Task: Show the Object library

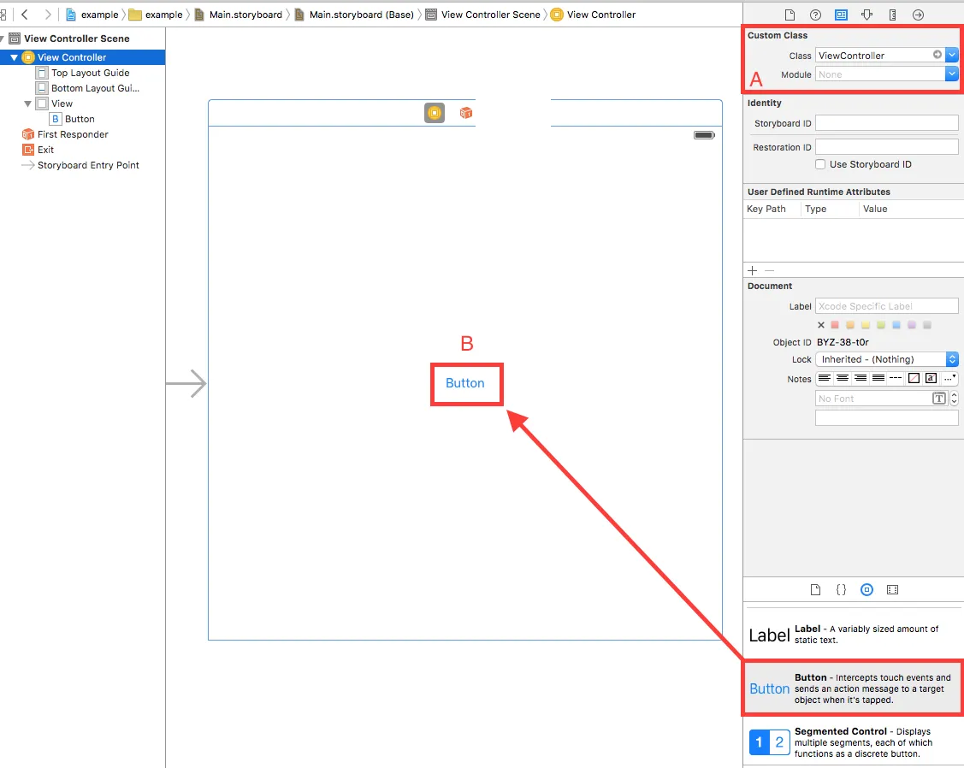Action: (866, 589)
